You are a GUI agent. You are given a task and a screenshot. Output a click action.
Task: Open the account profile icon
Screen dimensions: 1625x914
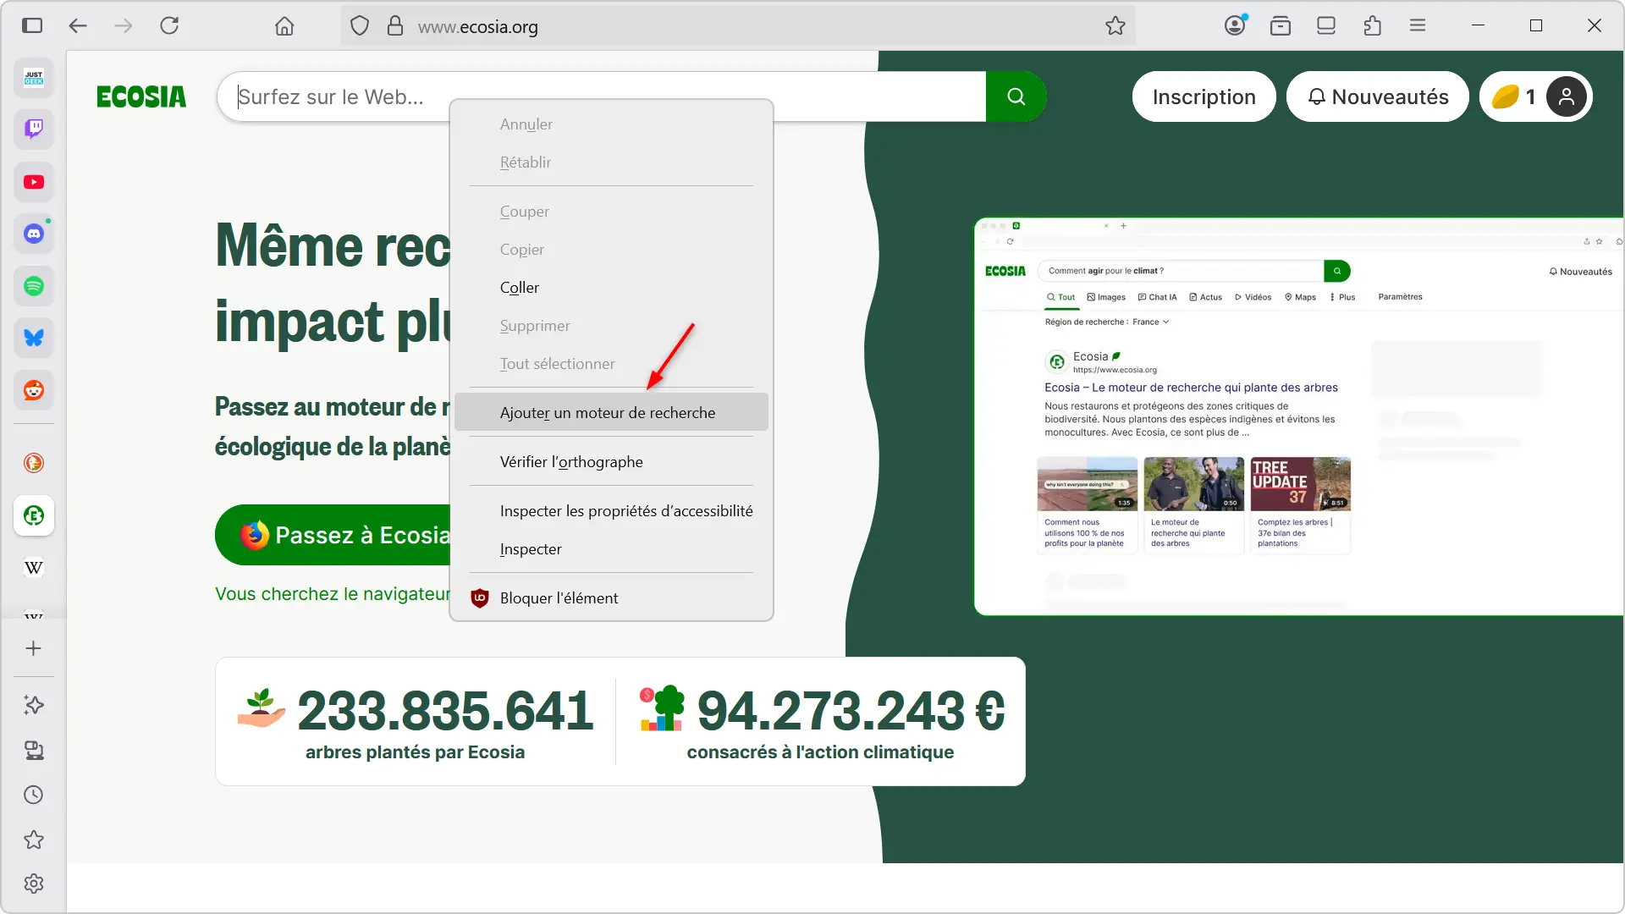pyautogui.click(x=1235, y=25)
